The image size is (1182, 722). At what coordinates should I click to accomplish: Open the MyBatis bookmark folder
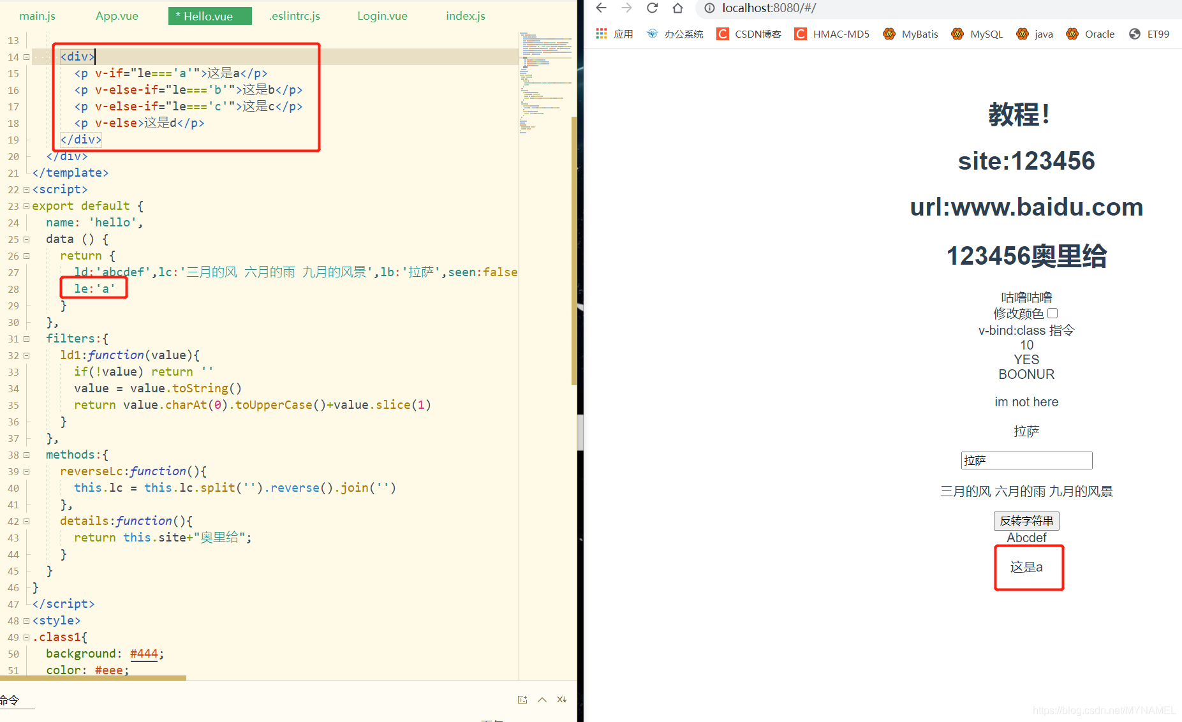pyautogui.click(x=910, y=34)
